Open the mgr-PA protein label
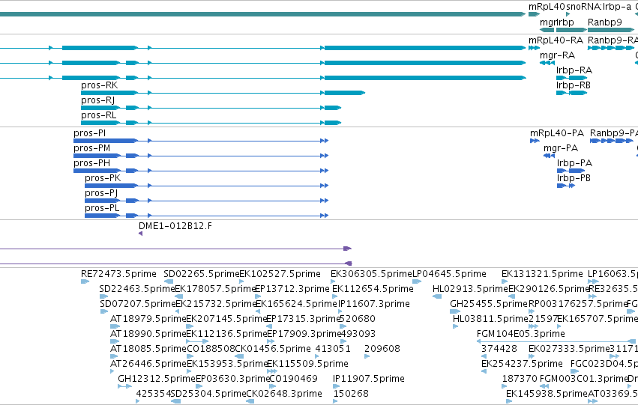The height and width of the screenshot is (405, 638). pos(561,148)
